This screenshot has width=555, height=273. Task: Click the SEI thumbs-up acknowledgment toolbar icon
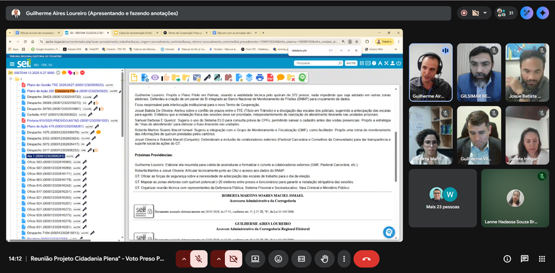tap(165, 77)
